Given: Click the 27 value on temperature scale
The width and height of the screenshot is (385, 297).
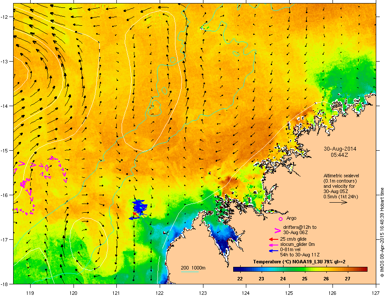Looking at the screenshot, I should click(347, 279).
